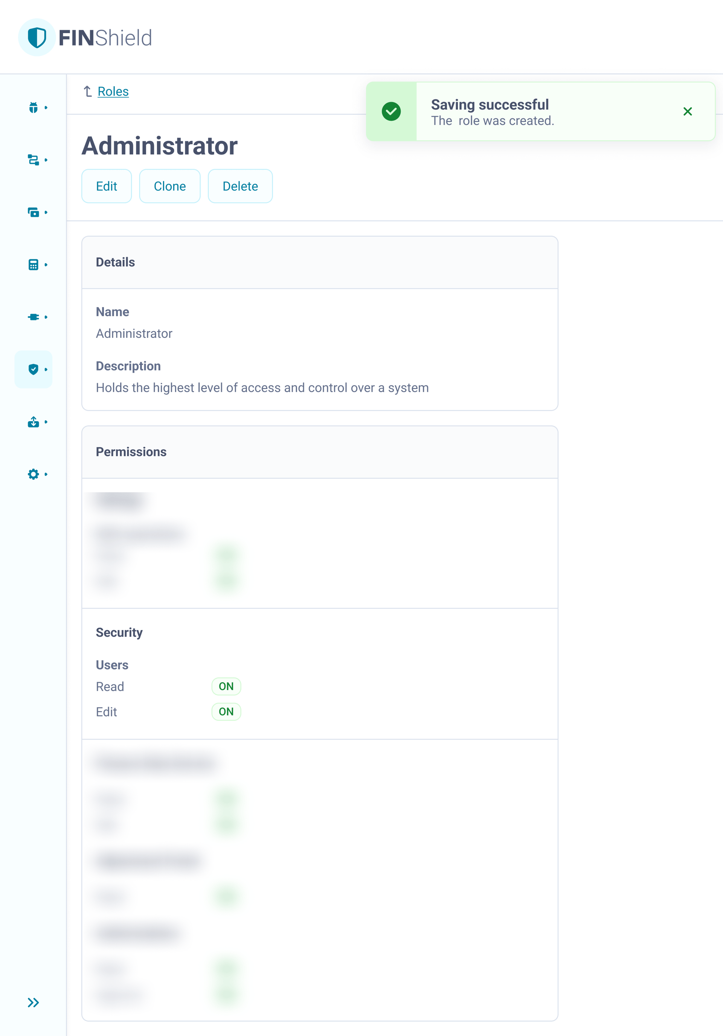Open the settings gear sidebar icon

pos(34,474)
